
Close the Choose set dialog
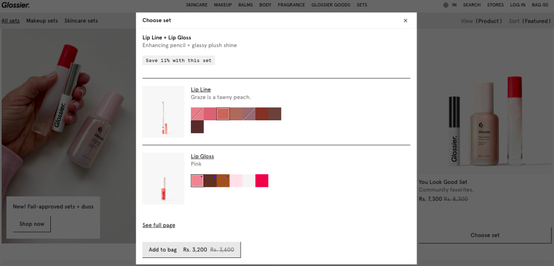click(405, 21)
